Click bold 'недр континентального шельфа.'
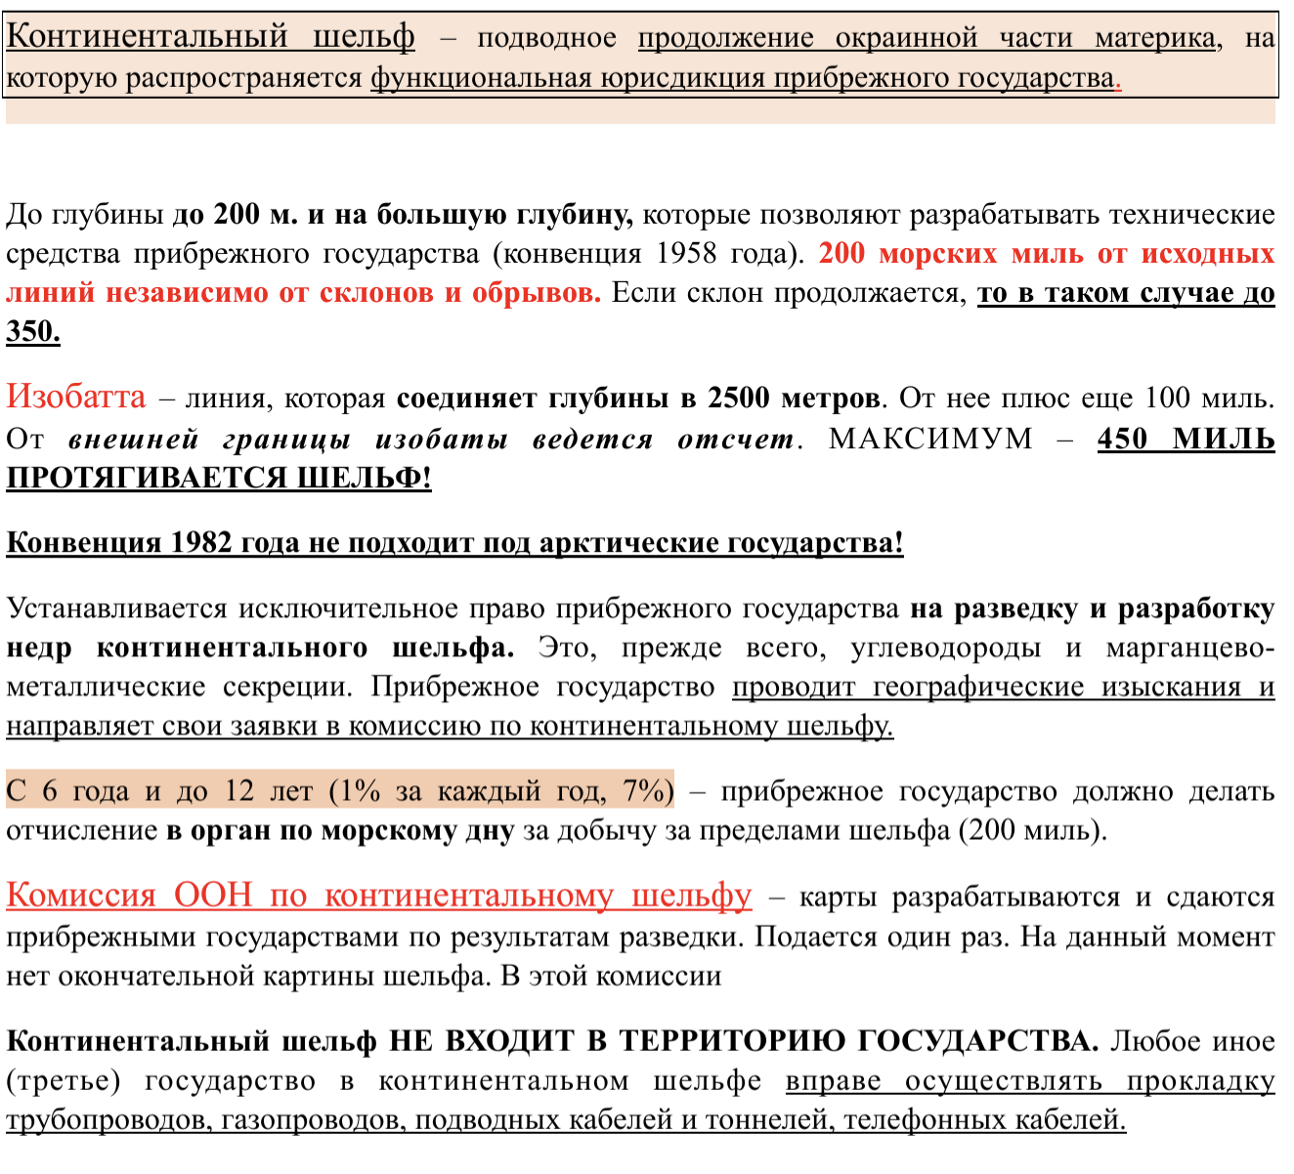Viewport: 1294px width, 1174px height. 260,648
